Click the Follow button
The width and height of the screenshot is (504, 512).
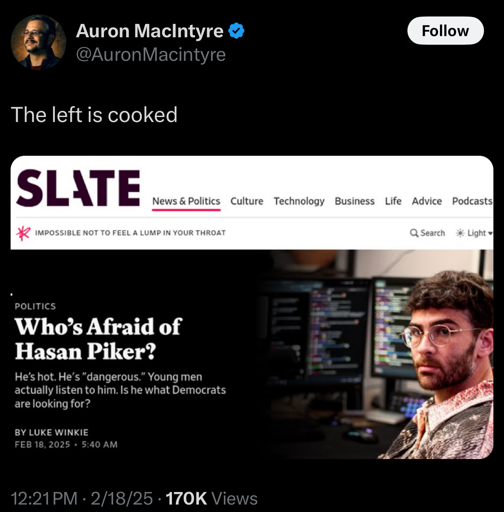(x=446, y=31)
